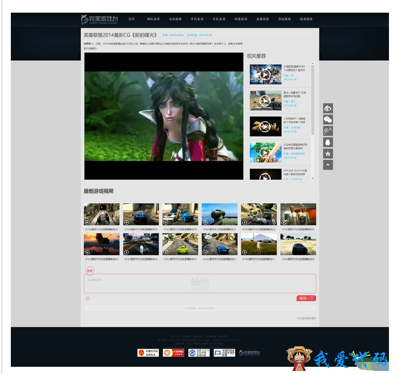Click the play icon on the GTA5 episode 29 thumbnail

127,223
